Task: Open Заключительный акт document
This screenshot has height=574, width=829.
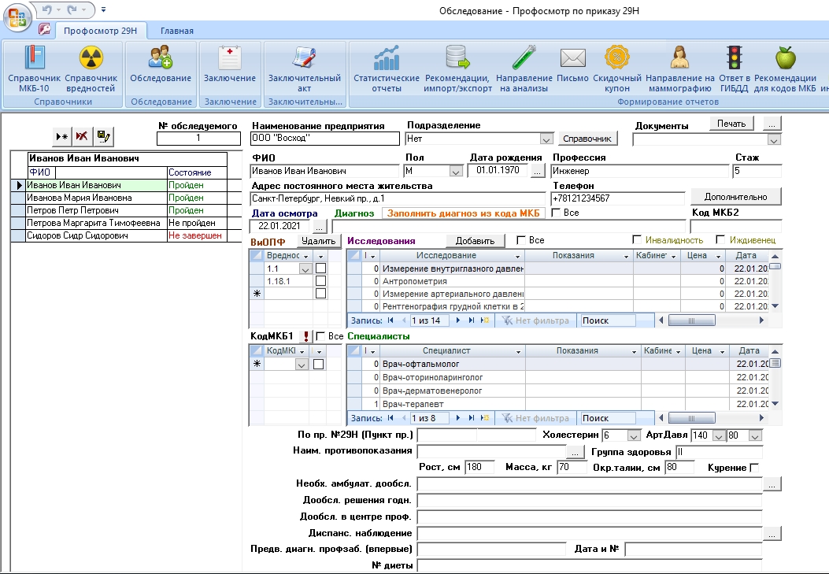Action: tap(303, 69)
